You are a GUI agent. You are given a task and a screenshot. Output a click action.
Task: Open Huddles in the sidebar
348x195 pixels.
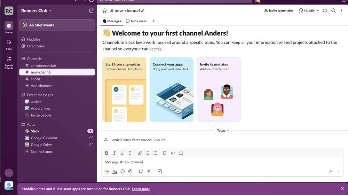tap(57, 39)
